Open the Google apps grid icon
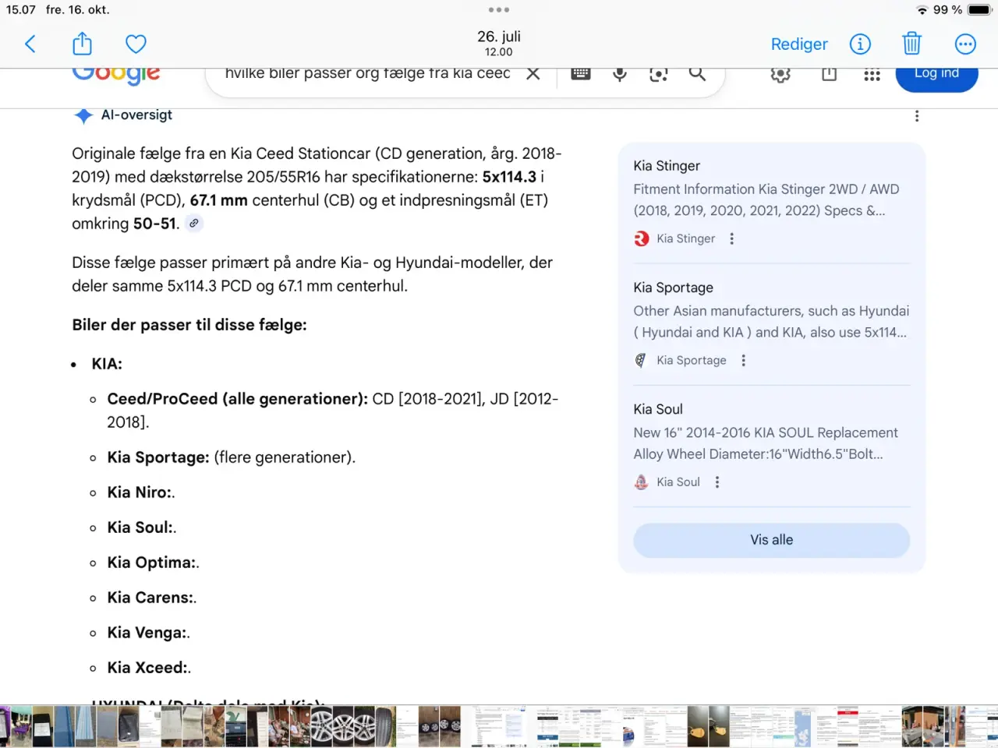998x748 pixels. tap(872, 75)
